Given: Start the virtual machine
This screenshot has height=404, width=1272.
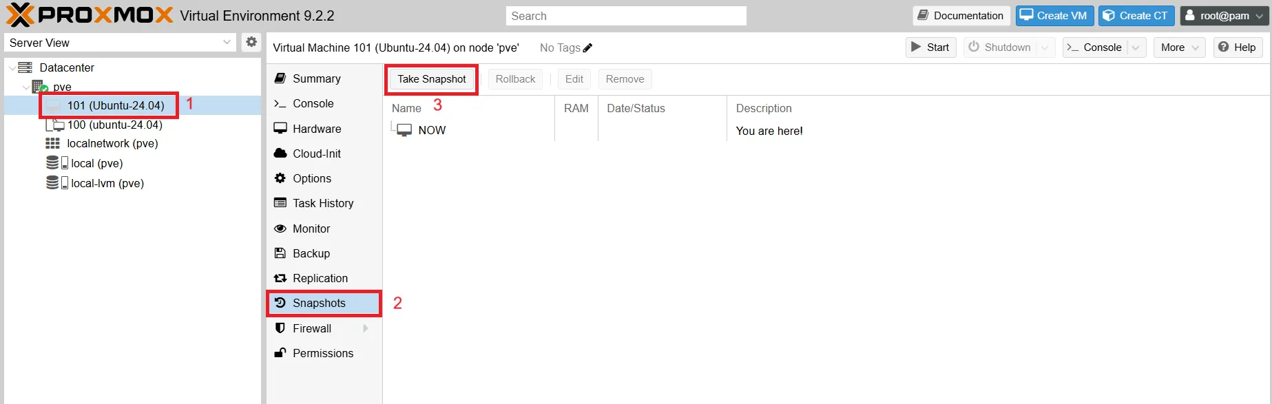Looking at the screenshot, I should (x=930, y=47).
